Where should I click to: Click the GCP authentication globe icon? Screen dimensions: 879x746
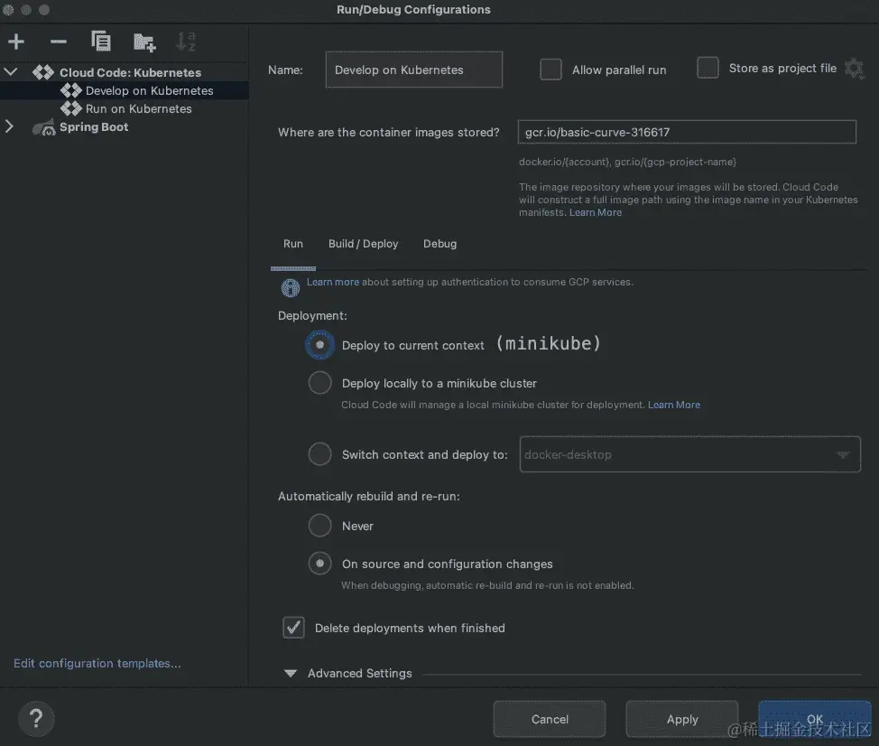290,287
